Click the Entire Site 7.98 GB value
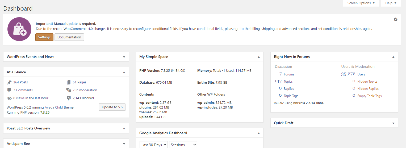Viewport: 406px width, 148px height. click(212, 83)
